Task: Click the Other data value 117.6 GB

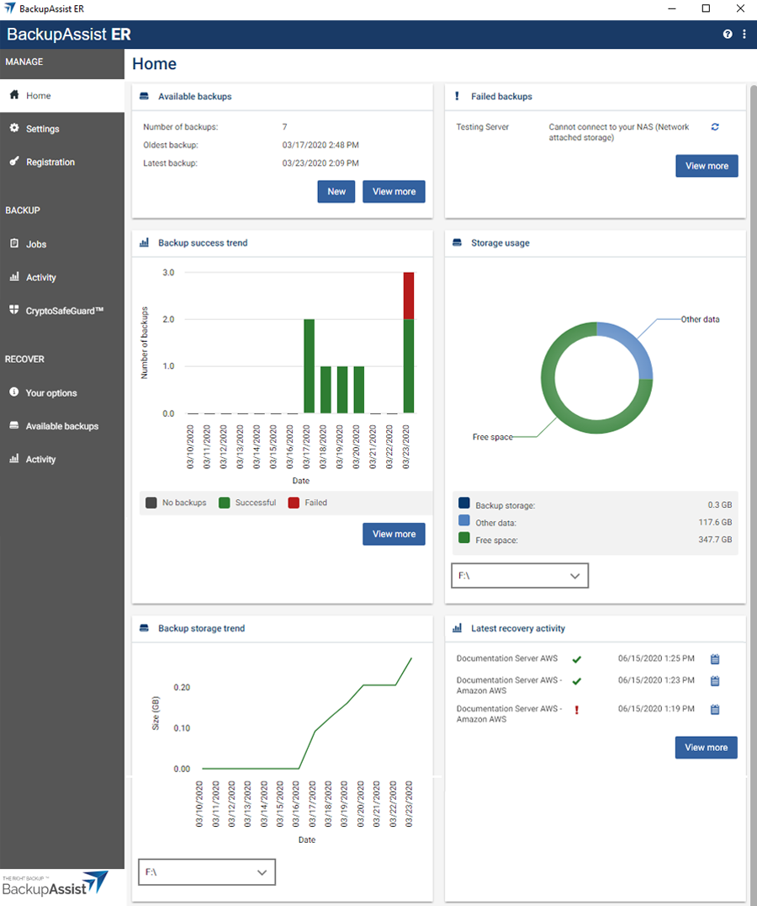Action: click(715, 522)
